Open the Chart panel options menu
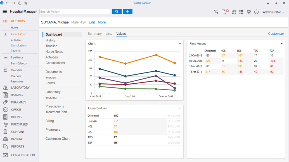The height and width of the screenshot is (162, 289). [180, 44]
